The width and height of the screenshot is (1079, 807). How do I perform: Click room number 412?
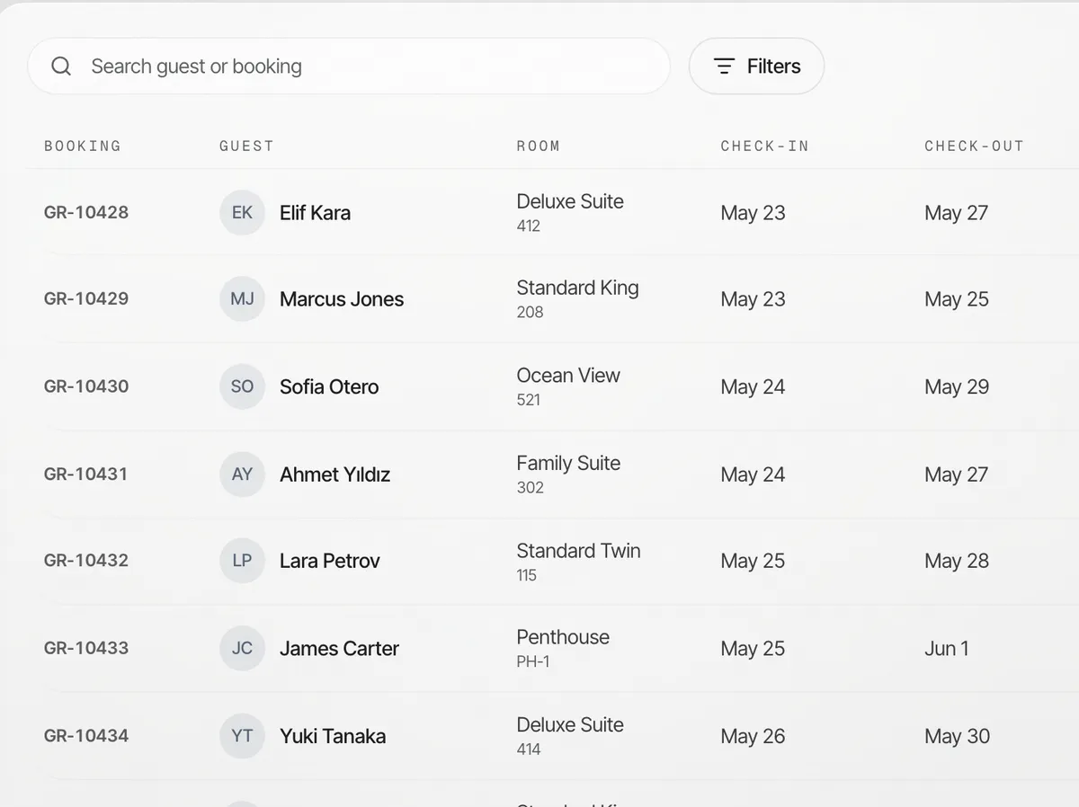529,226
